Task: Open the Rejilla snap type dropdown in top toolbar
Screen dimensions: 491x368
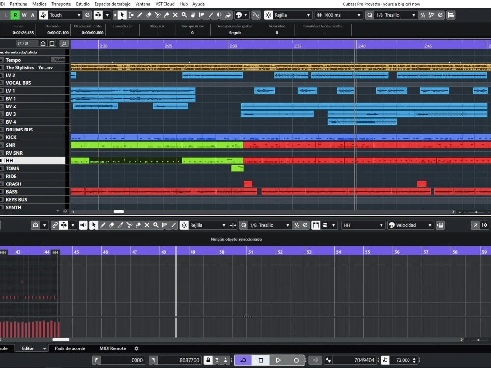Action: 292,15
